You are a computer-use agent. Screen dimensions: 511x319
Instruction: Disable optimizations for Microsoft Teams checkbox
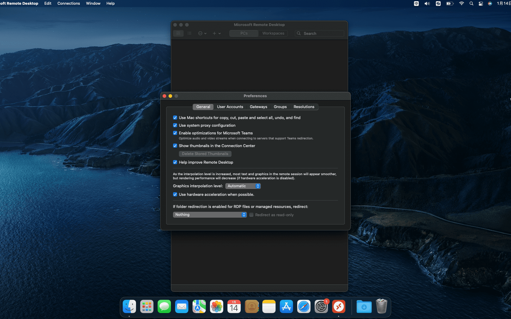point(175,133)
